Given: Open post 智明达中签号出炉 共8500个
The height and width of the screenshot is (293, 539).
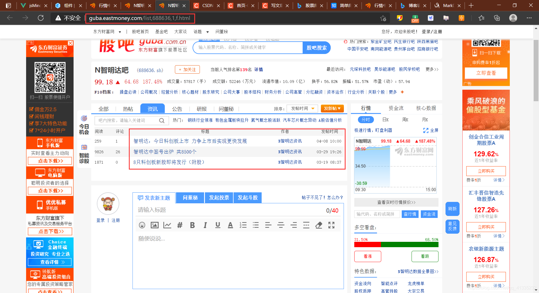Looking at the screenshot, I should (165, 152).
